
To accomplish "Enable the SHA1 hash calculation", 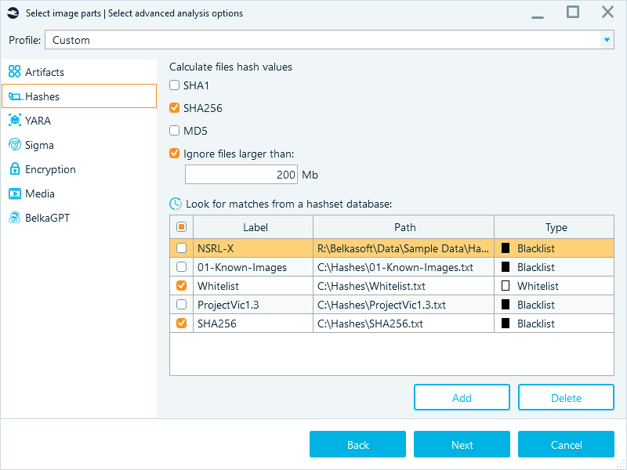I will point(174,85).
